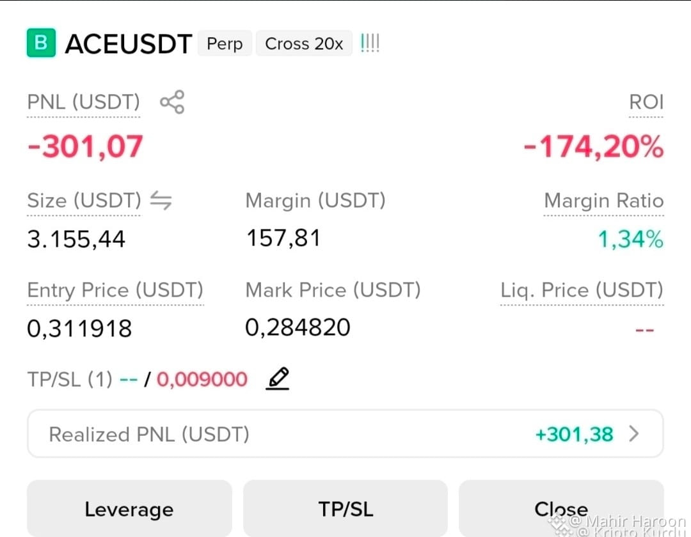The image size is (691, 537).
Task: Tap the Entry Price (USDT) label
Action: (x=115, y=290)
